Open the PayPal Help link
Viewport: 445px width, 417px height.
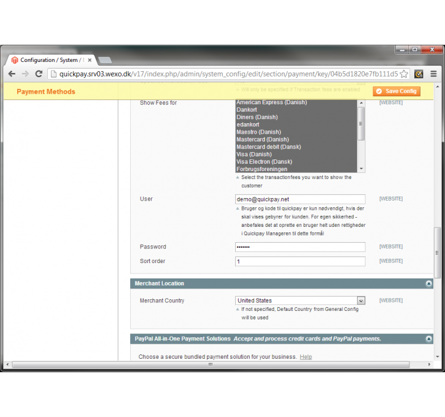click(306, 357)
